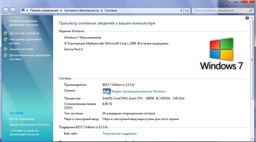
Task: Open Дополнительные параметры системы
Action: (30, 57)
